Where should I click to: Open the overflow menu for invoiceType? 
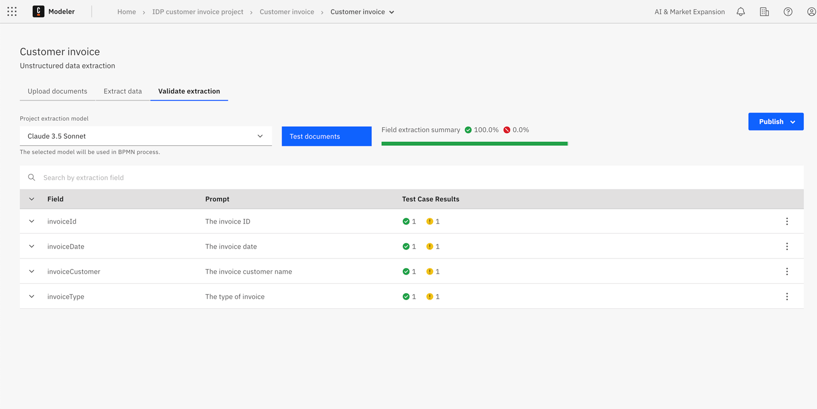(x=787, y=296)
